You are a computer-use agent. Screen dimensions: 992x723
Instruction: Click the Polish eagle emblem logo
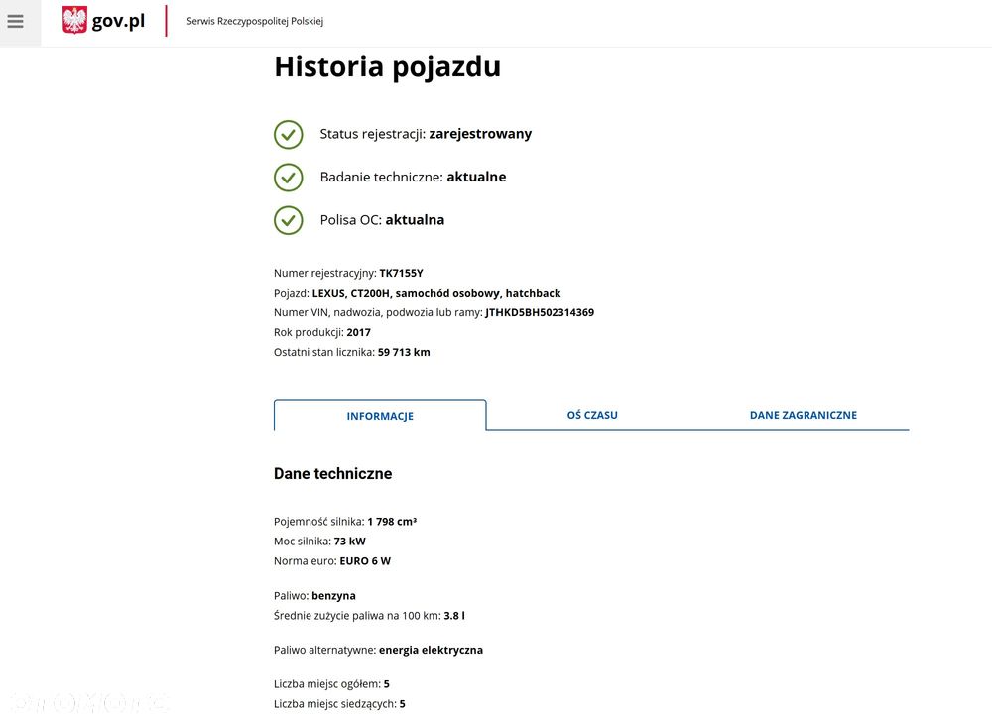(74, 20)
